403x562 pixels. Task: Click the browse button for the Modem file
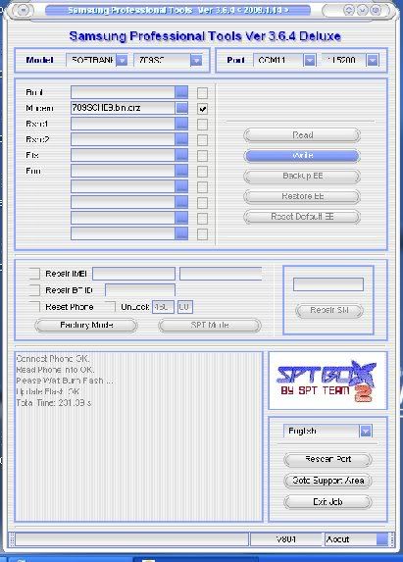click(x=181, y=108)
